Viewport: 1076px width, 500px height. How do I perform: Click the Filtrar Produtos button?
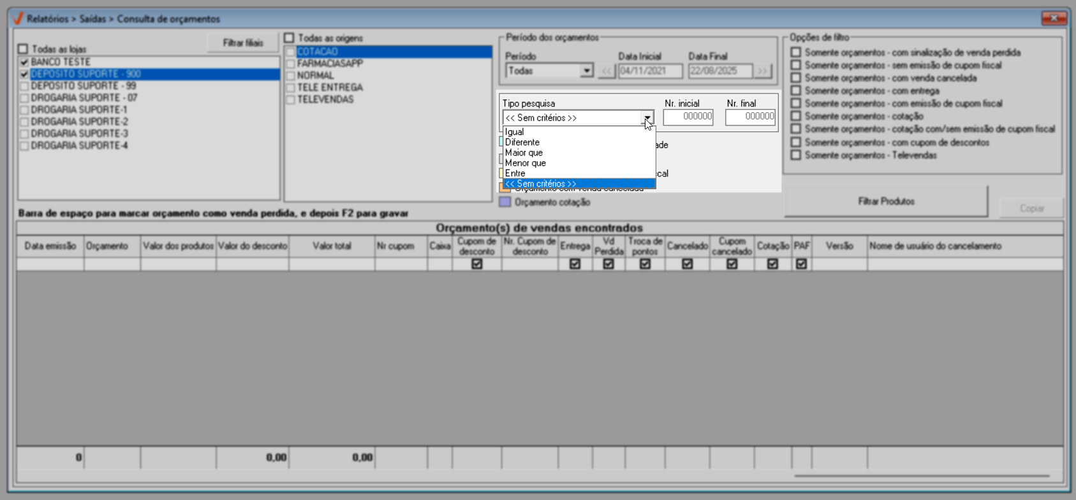885,201
